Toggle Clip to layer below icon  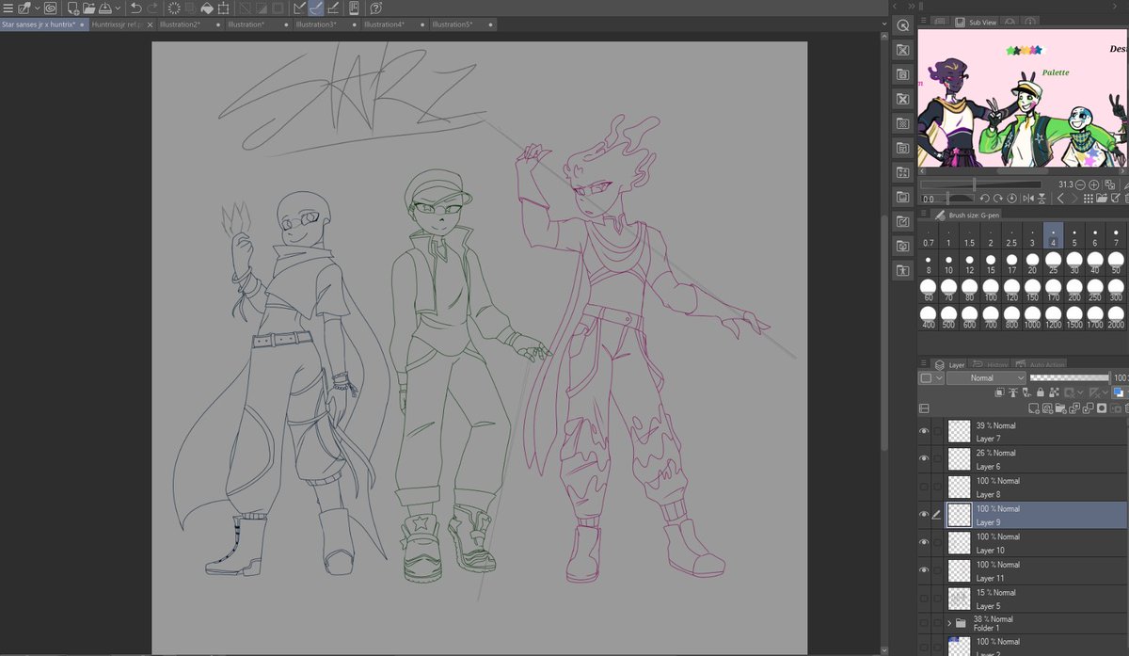(x=999, y=392)
